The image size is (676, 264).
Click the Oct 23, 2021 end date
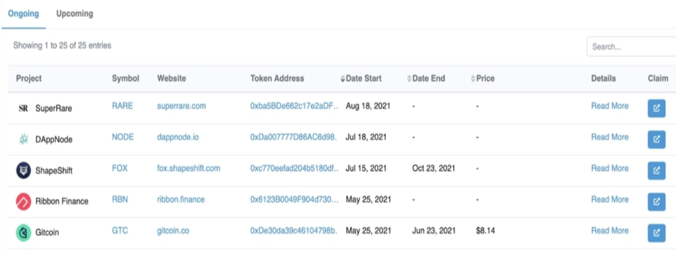(x=434, y=168)
